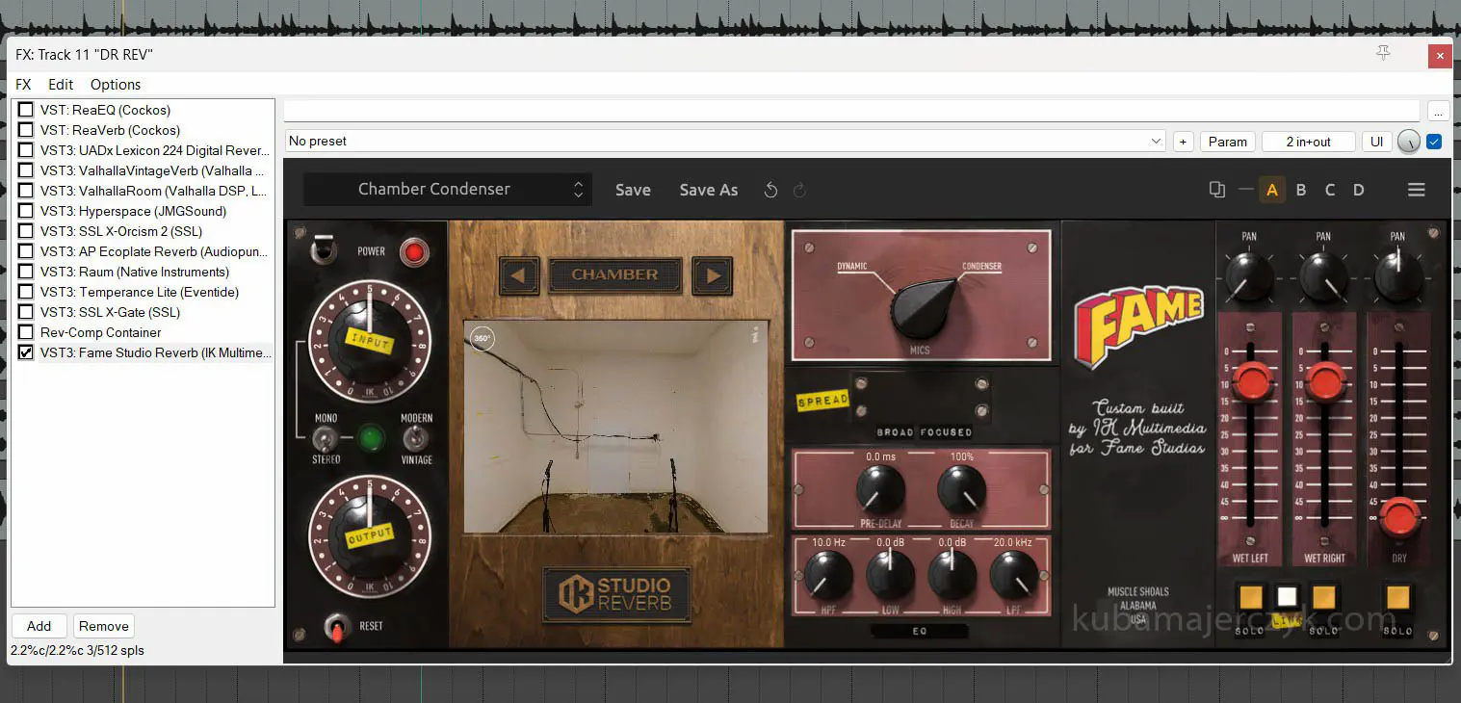Open the 2 in+out pin routing selector
The image size is (1461, 703).
[1308, 142]
